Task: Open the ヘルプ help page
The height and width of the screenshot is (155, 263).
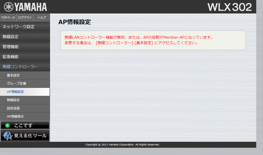Action: pos(42,17)
